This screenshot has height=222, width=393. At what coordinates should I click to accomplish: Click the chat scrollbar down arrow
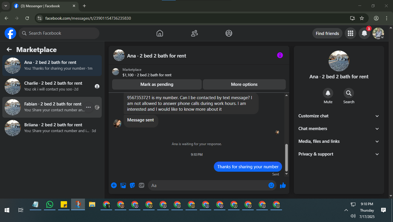tap(287, 174)
